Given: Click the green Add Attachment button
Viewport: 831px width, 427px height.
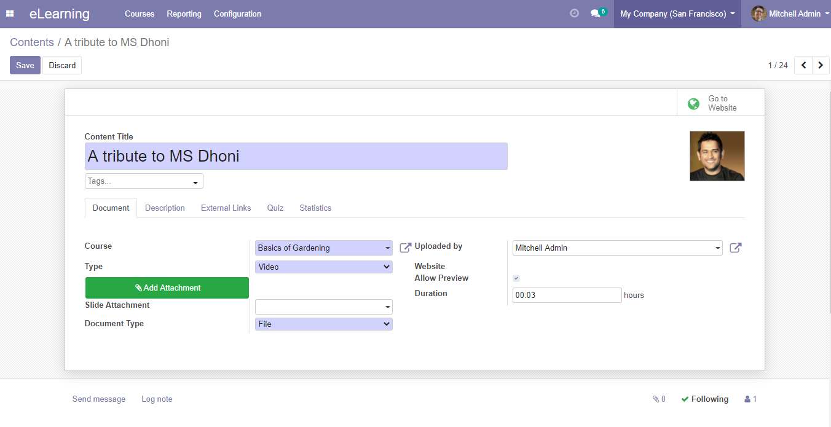Looking at the screenshot, I should coord(167,288).
